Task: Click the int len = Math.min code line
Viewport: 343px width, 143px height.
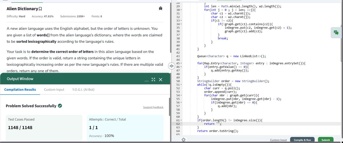Action: pyautogui.click(x=243, y=6)
